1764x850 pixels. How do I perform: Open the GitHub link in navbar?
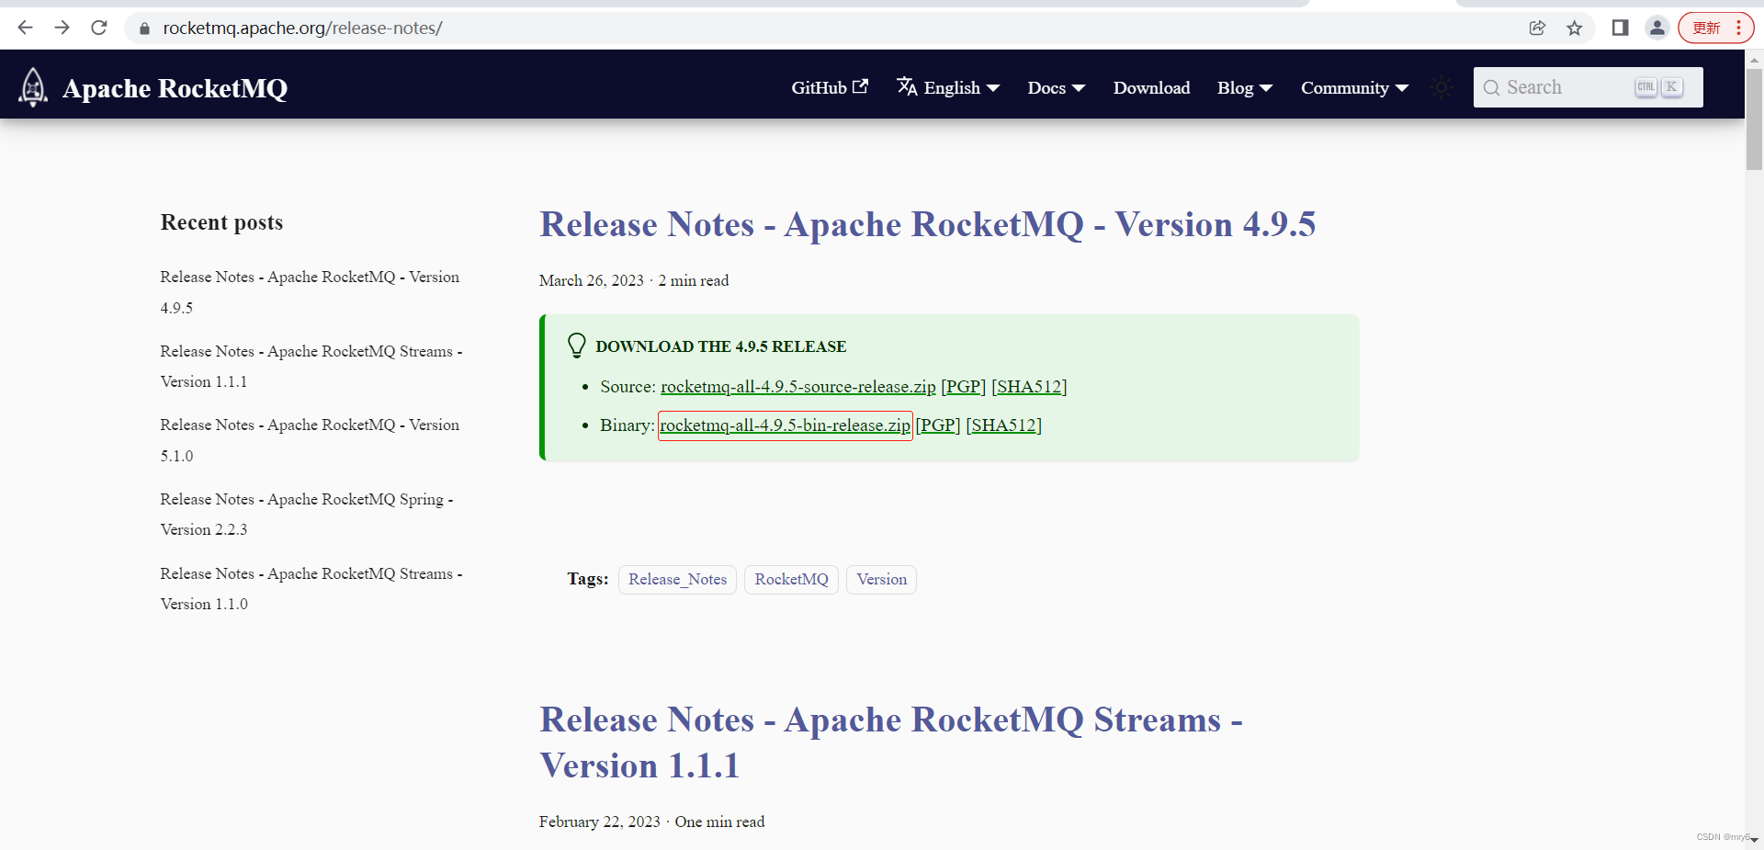pos(830,87)
